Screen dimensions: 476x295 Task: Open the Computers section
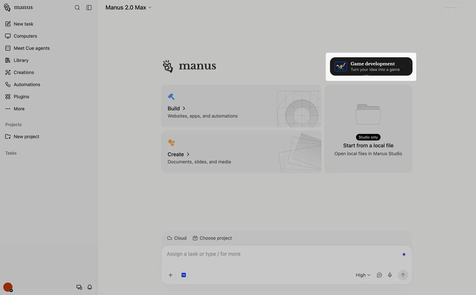(x=49, y=36)
